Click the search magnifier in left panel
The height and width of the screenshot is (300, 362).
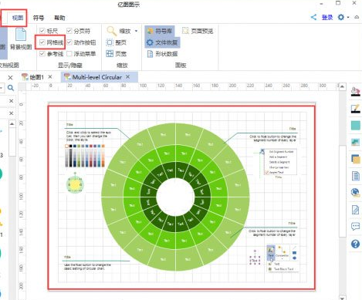tap(11, 88)
